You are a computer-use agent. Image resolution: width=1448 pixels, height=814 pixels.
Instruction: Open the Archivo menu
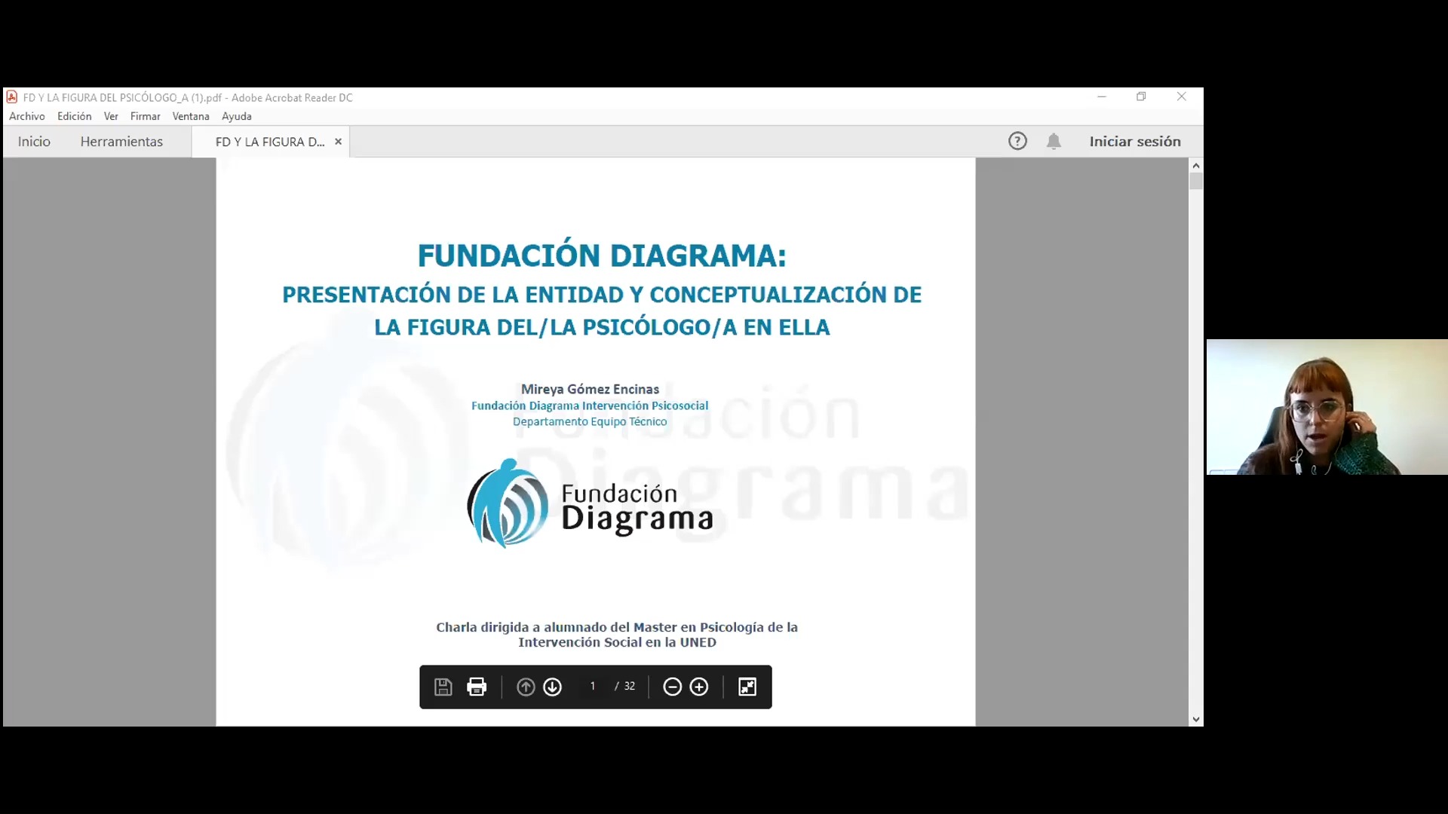pyautogui.click(x=27, y=116)
